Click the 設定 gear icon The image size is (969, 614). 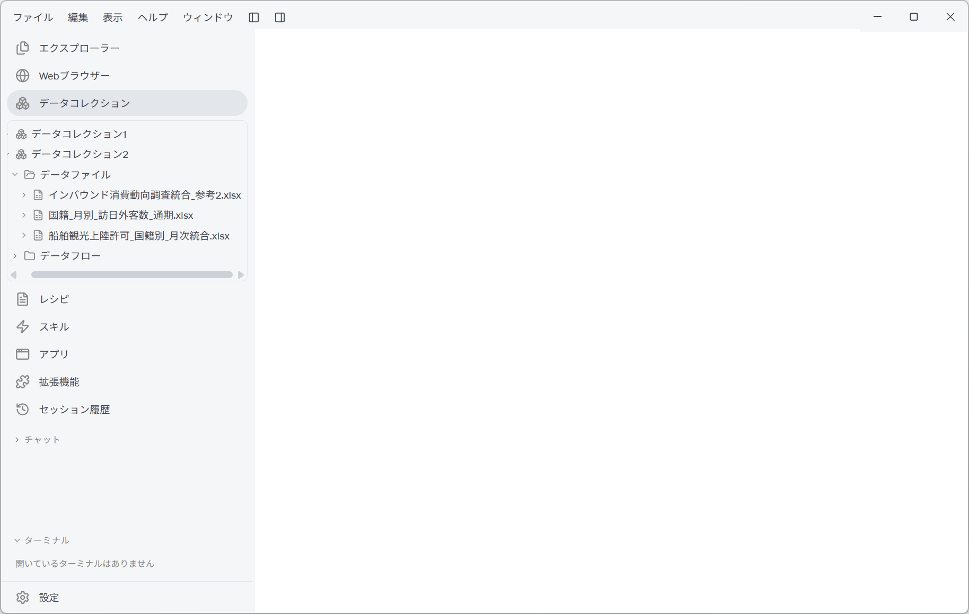[x=22, y=598]
